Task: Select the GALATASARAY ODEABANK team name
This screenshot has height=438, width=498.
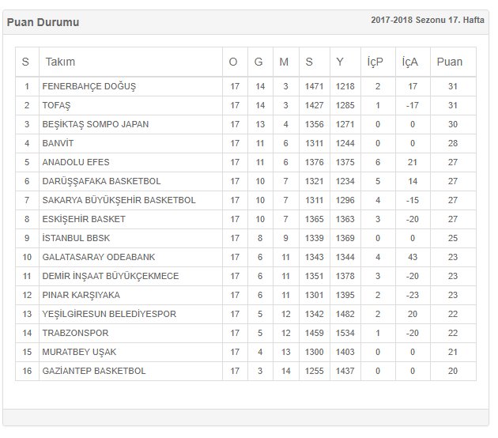Action: tap(99, 257)
